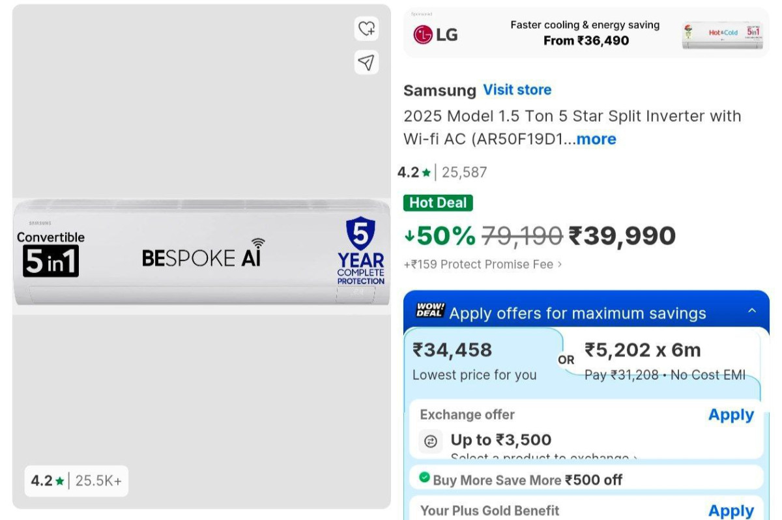Click the 4.2 rating chip on image
This screenshot has width=782, height=520.
pyautogui.click(x=76, y=481)
